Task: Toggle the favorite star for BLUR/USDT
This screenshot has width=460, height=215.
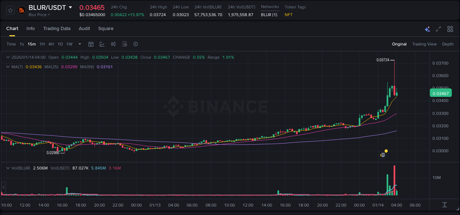Action: [10, 10]
